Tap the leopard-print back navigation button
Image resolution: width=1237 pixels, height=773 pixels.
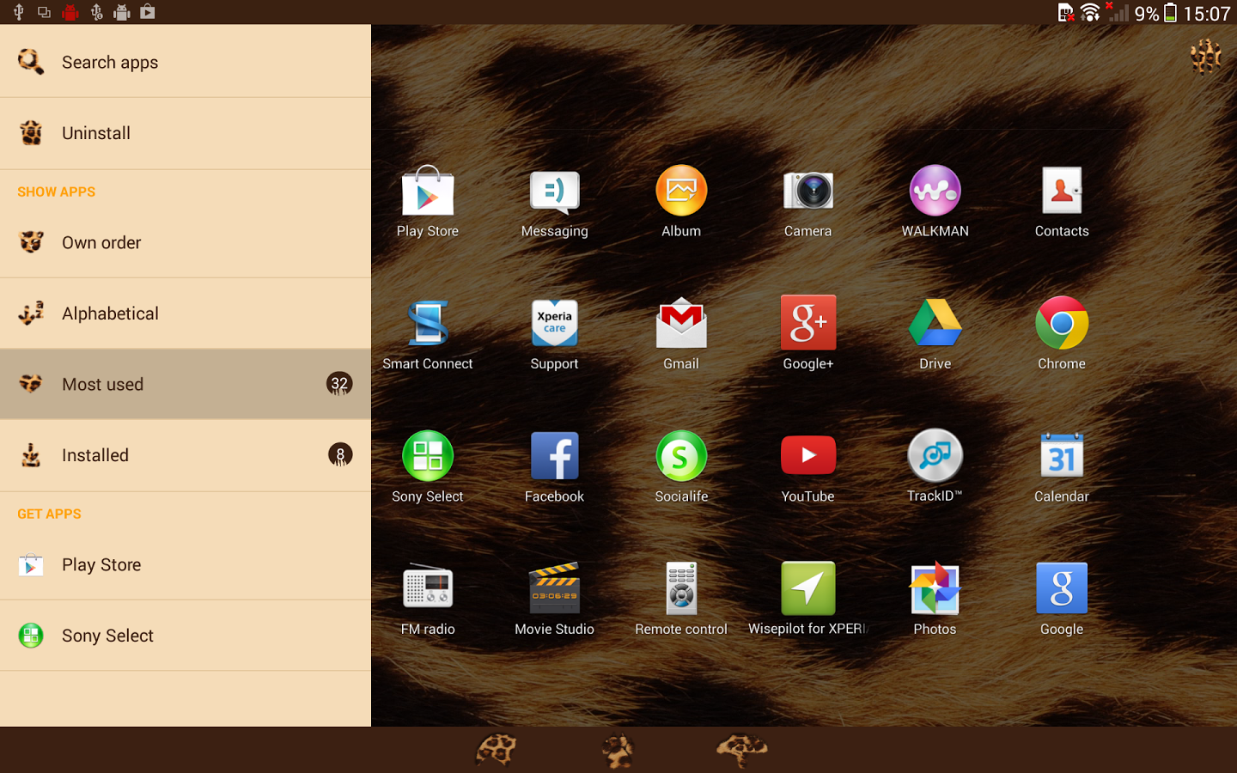point(496,750)
